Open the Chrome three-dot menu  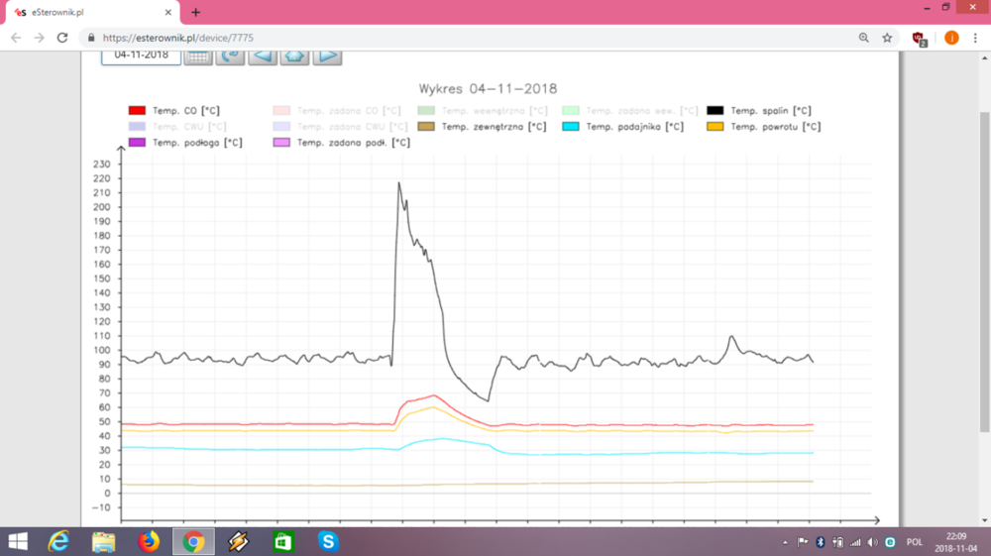[975, 38]
